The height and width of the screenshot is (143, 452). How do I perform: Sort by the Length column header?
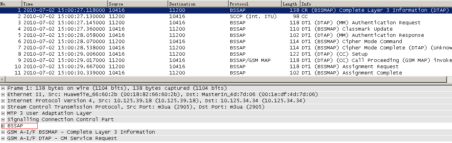[x=291, y=4]
